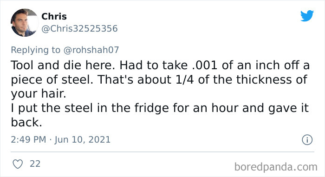Click the Jun 10, 2021 date

pyautogui.click(x=82, y=140)
